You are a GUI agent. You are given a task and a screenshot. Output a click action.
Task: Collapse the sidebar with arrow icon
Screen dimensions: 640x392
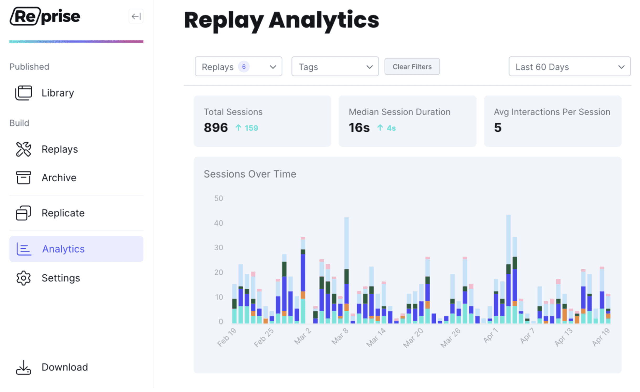136,17
